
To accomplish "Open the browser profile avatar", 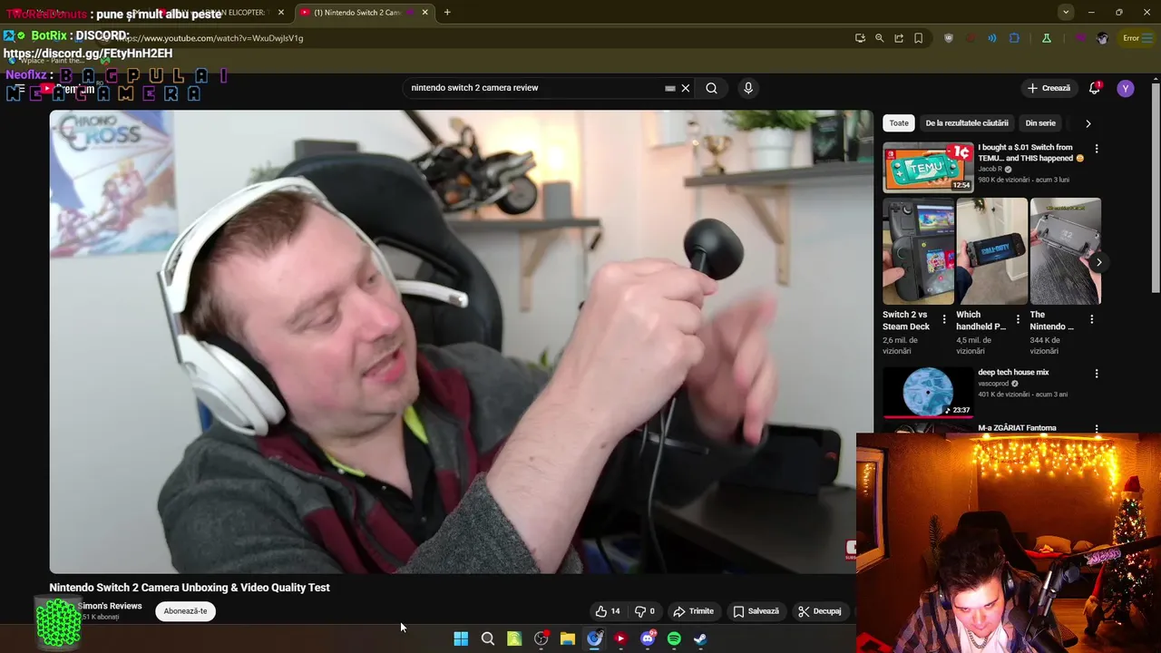I will 1102,38.
